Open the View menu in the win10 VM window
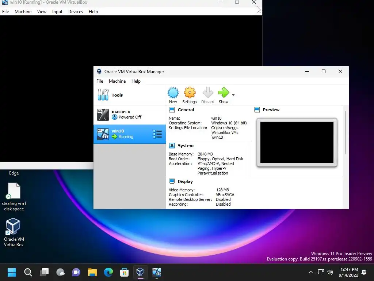 (42, 11)
